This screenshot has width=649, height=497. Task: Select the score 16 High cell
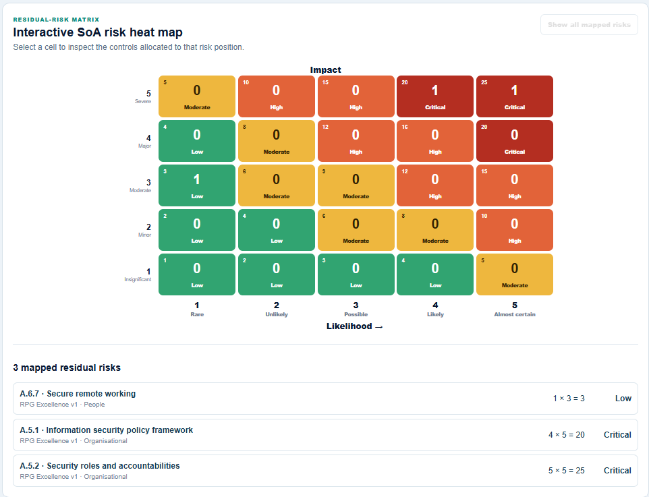point(435,141)
